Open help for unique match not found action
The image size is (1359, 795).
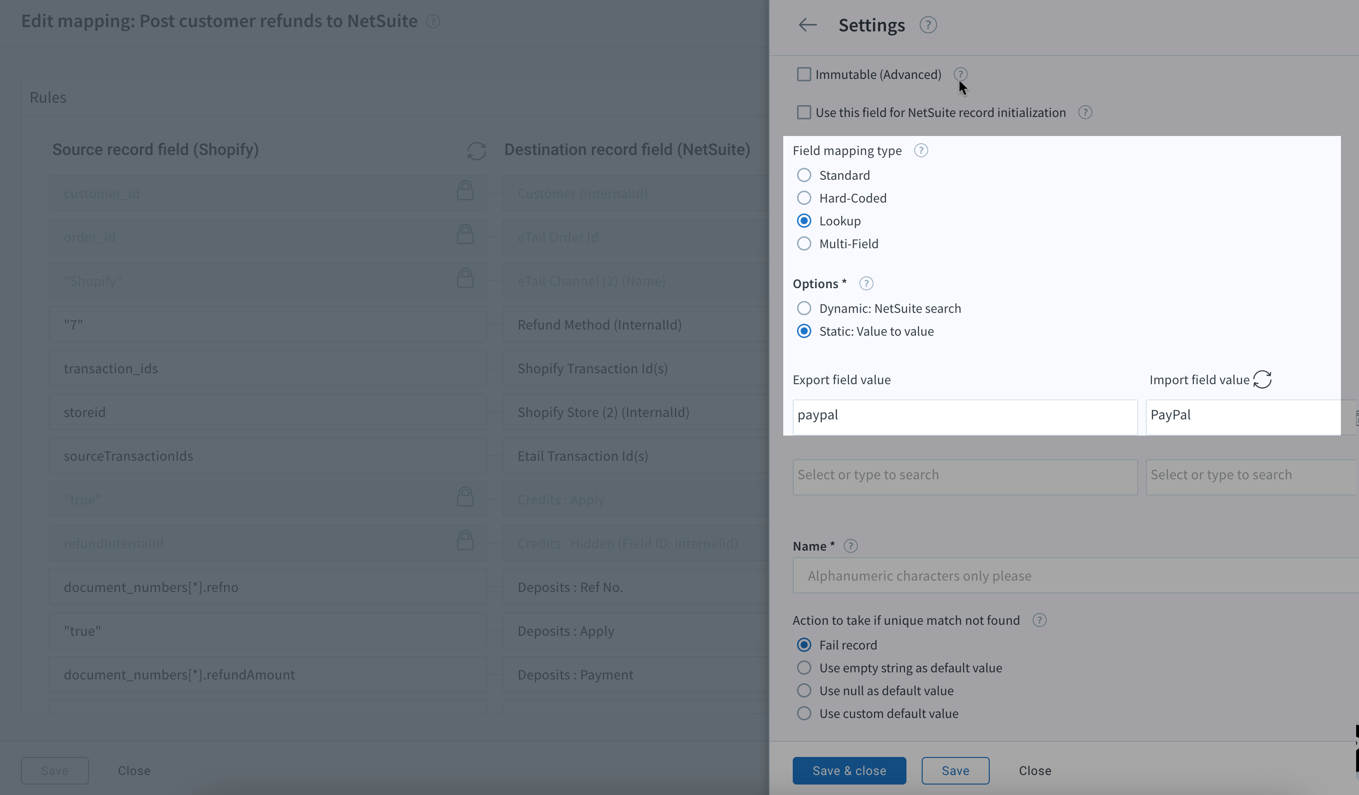(1039, 620)
